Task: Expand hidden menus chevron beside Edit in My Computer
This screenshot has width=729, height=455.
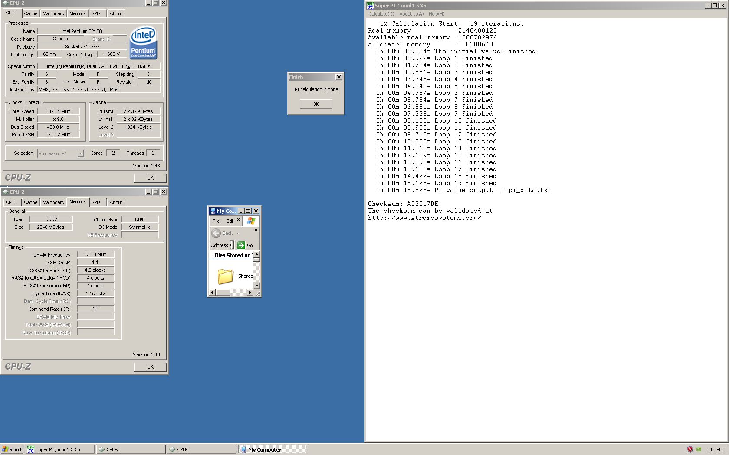Action: (x=238, y=220)
